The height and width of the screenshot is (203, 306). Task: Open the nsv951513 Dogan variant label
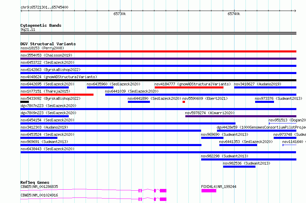pos(287,120)
